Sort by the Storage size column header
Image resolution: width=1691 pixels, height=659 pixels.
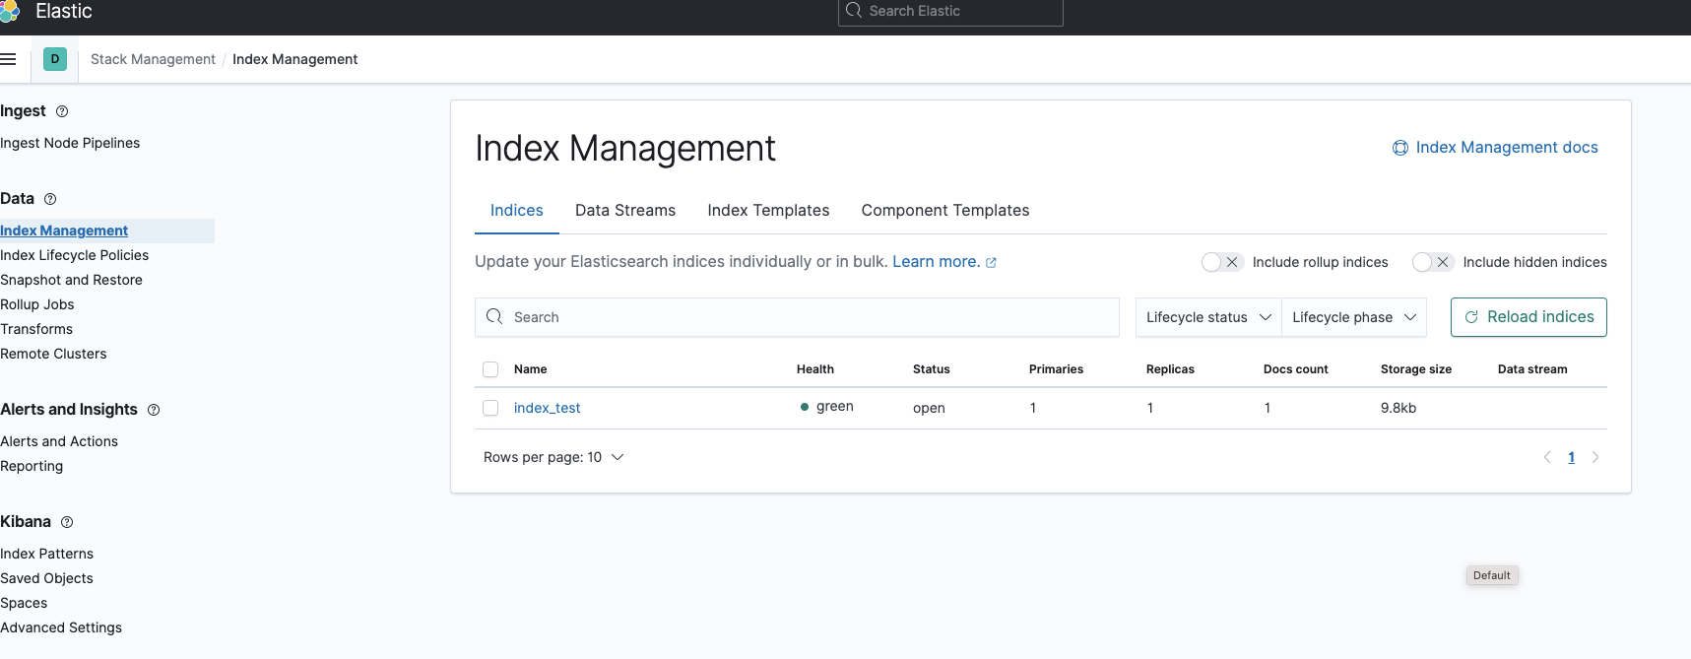1416,369
